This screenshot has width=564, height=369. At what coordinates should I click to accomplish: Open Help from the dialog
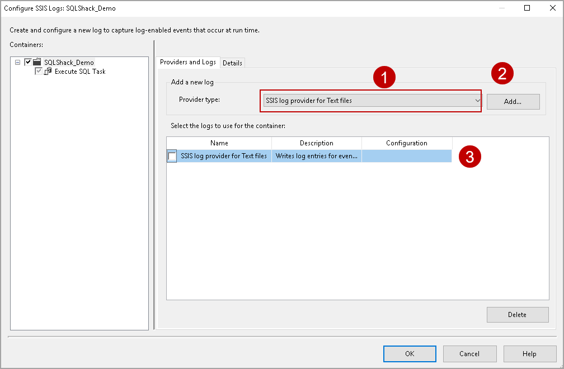point(529,353)
